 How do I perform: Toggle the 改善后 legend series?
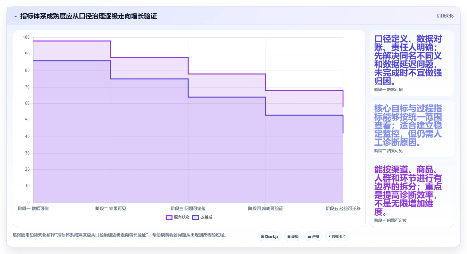tap(202, 217)
